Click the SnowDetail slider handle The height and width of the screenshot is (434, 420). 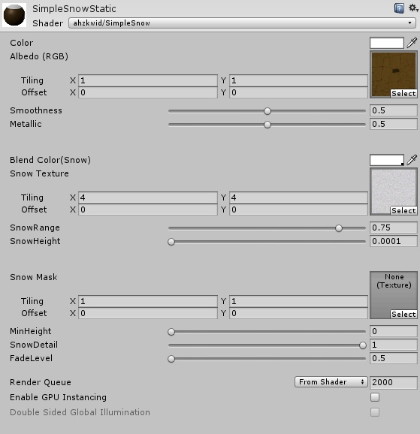(363, 345)
